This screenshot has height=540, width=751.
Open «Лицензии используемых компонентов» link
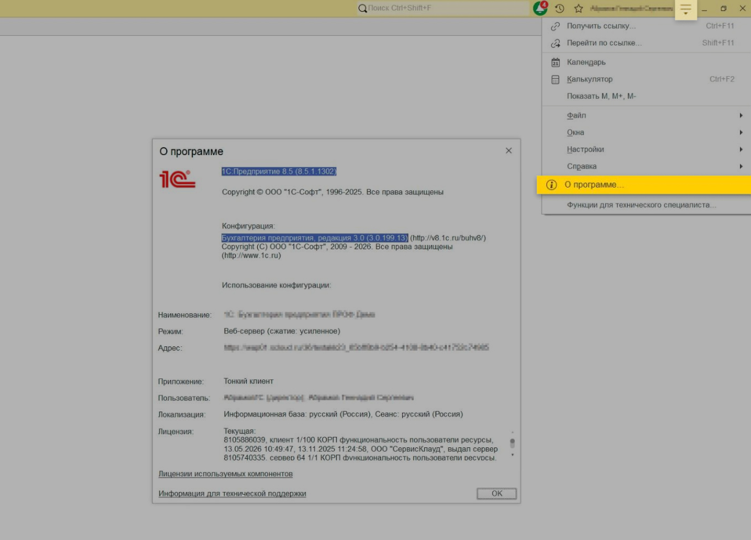pyautogui.click(x=225, y=474)
